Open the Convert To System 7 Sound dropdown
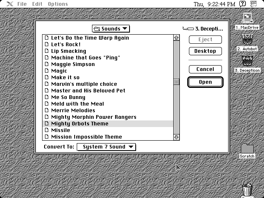This screenshot has width=264, height=198. 106,147
